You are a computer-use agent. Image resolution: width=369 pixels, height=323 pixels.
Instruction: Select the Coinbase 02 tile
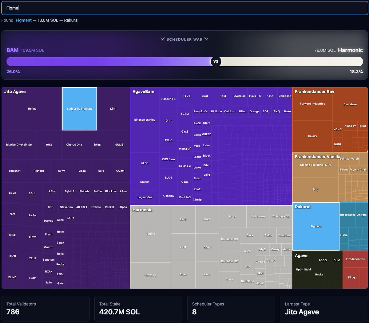229,261
